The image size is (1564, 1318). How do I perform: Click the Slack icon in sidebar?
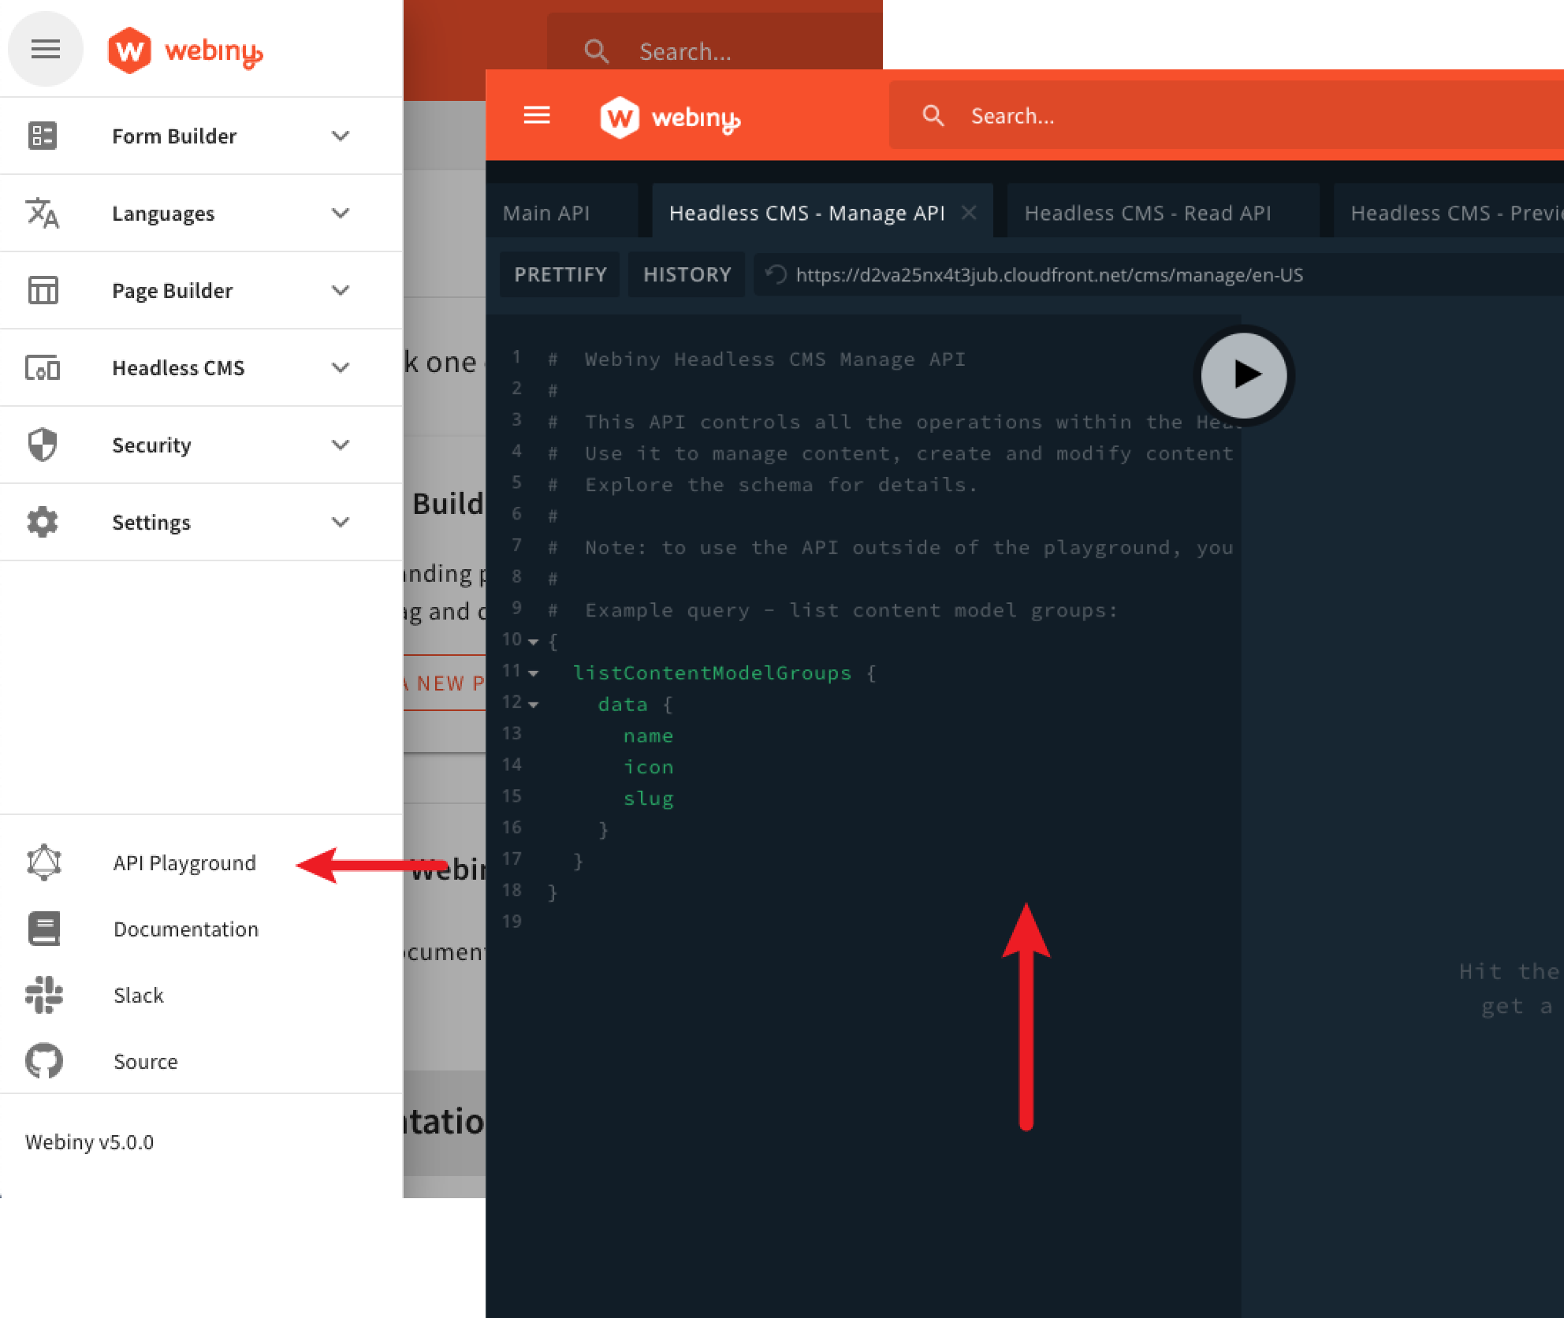pos(43,994)
